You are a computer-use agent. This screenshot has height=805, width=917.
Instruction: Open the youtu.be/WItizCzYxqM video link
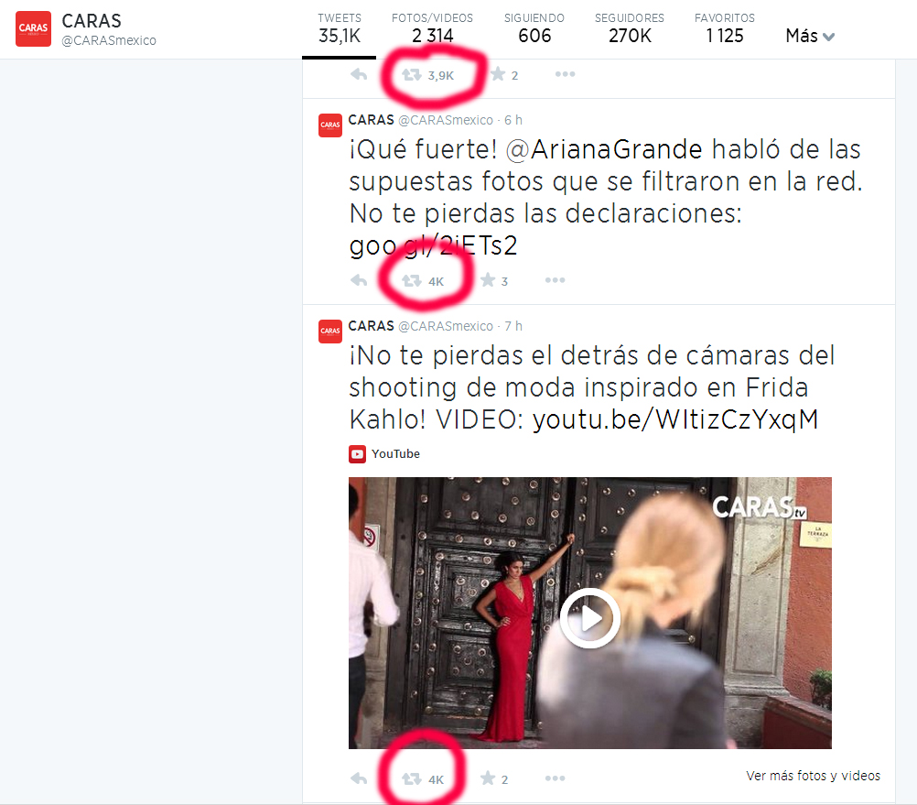tap(675, 419)
